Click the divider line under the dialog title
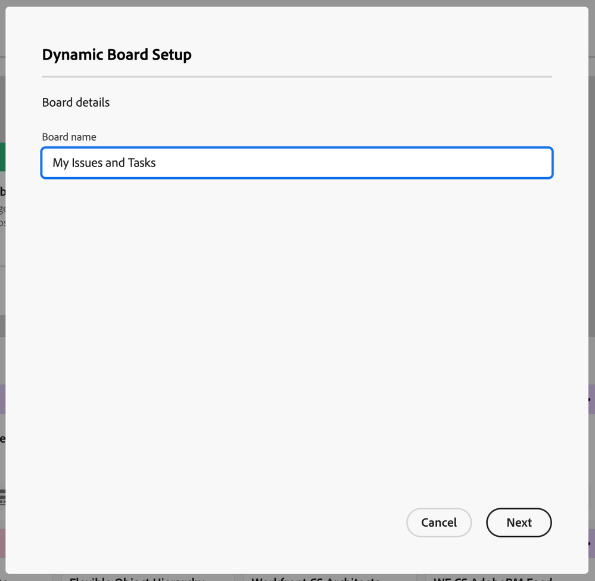 click(x=297, y=77)
